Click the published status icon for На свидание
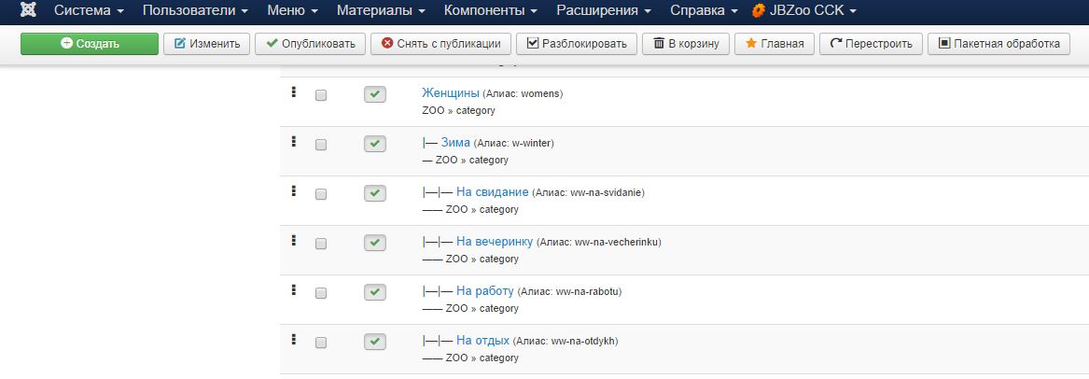This screenshot has width=1089, height=379. click(374, 193)
